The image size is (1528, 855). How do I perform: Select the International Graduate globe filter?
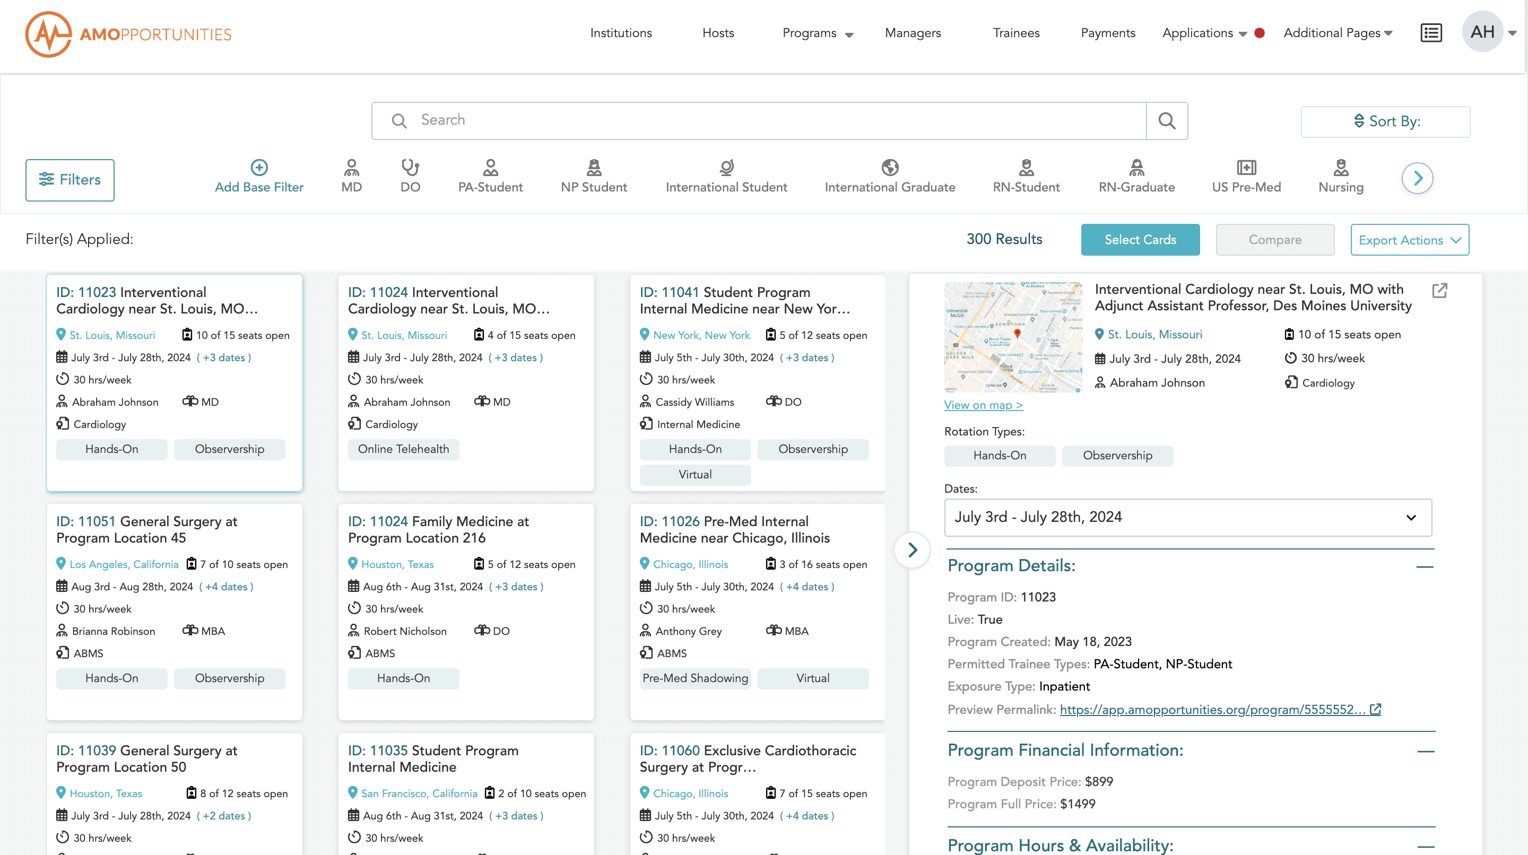(x=890, y=176)
